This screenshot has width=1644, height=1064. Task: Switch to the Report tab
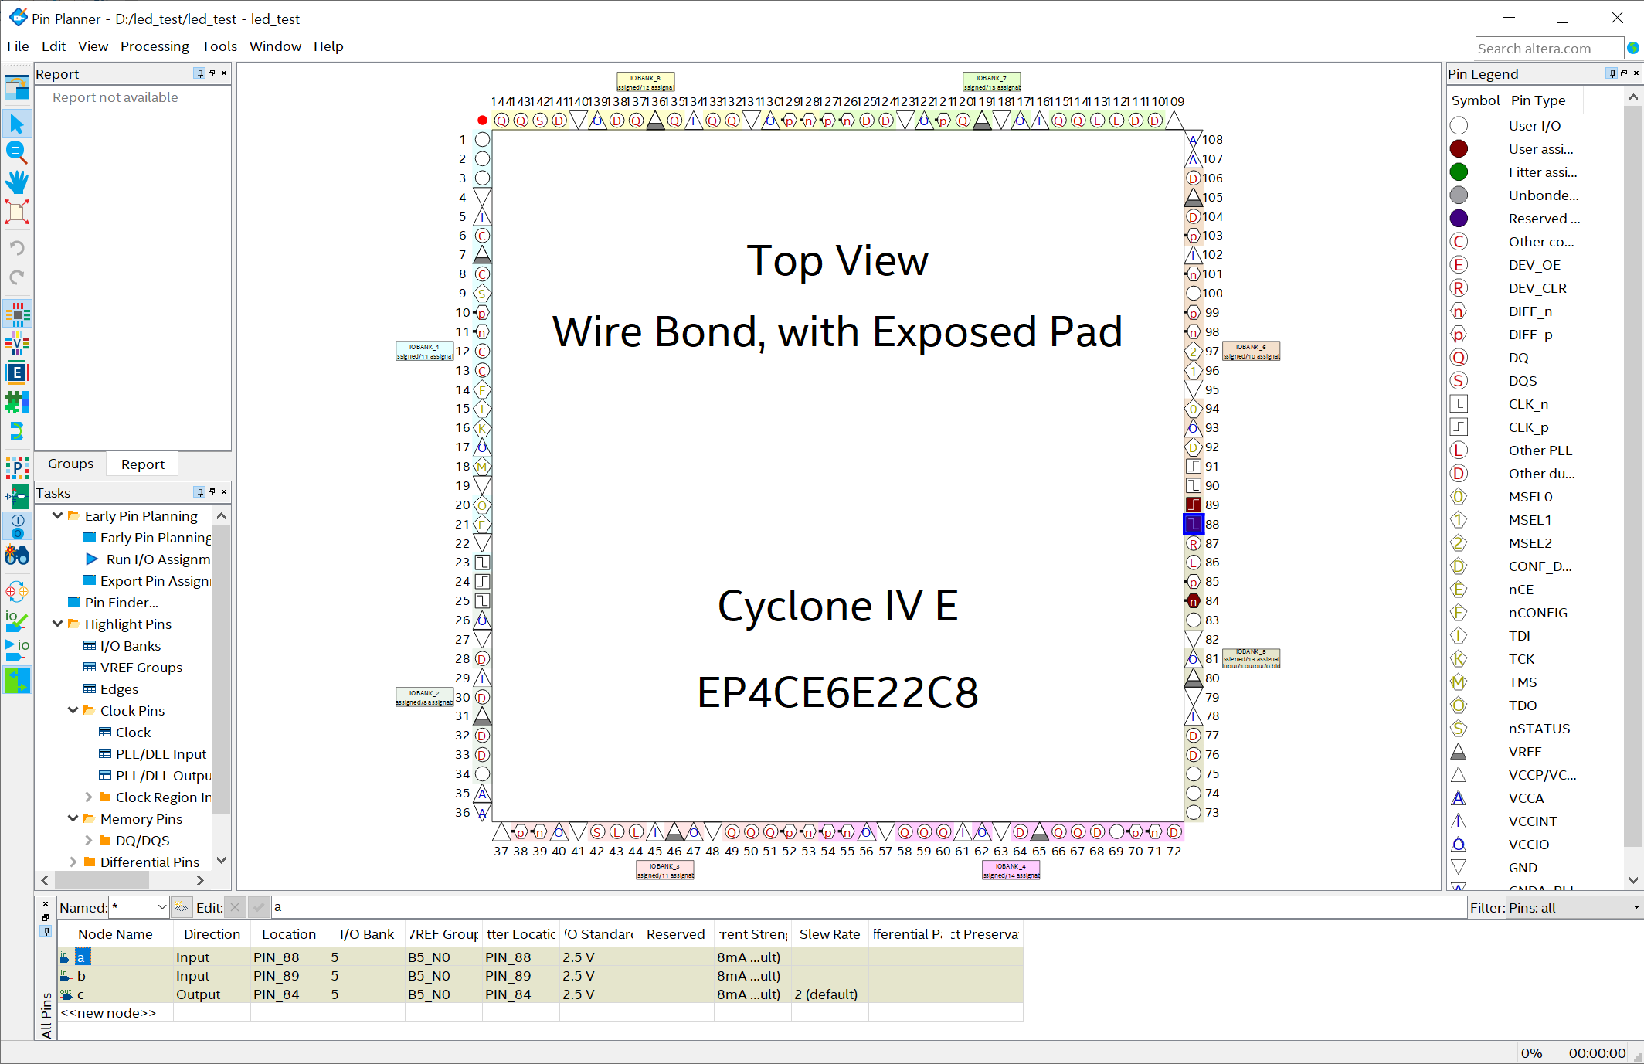point(143,464)
